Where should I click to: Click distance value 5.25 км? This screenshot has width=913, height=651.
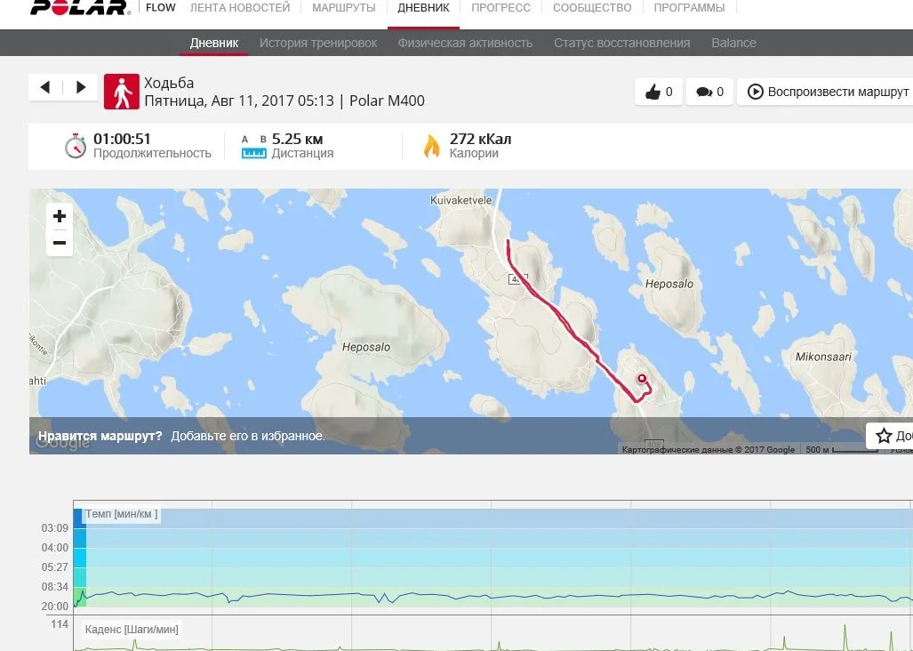point(297,139)
